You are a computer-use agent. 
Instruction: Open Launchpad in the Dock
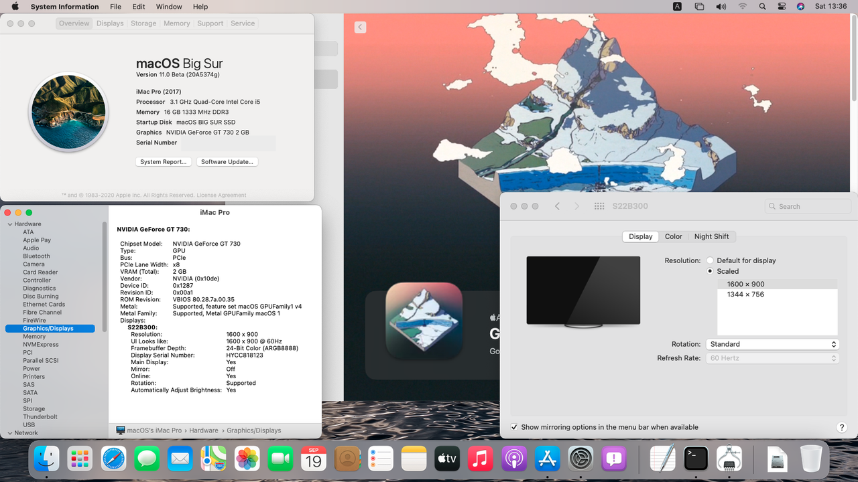tap(80, 459)
